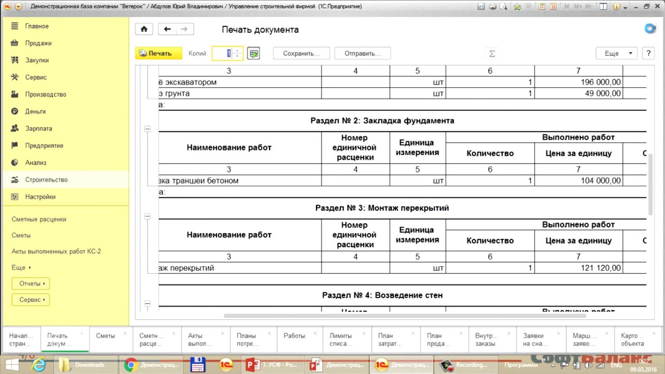Select the cell with 196 000,00
This screenshot has width=665, height=374.
579,82
